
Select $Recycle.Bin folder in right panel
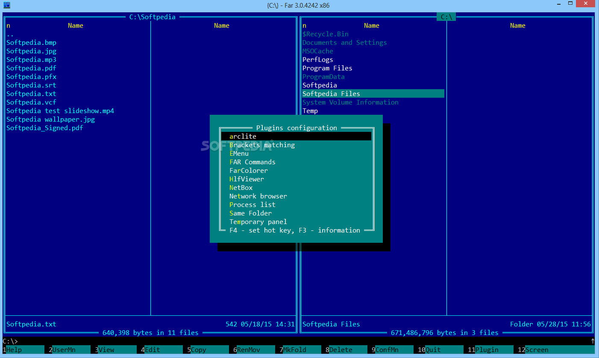pyautogui.click(x=326, y=34)
